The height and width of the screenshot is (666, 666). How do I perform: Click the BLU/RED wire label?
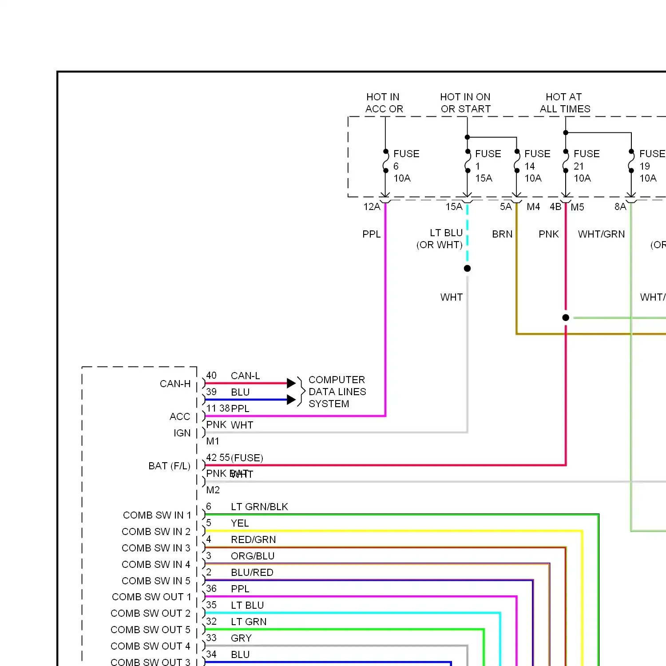pos(252,572)
